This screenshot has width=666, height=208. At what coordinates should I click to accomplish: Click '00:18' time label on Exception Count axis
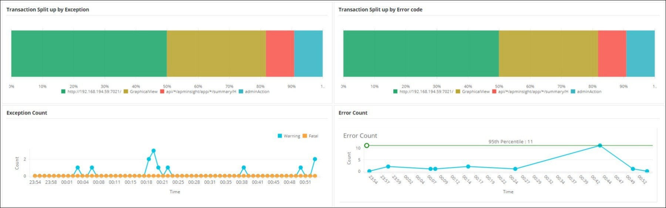[x=146, y=182]
